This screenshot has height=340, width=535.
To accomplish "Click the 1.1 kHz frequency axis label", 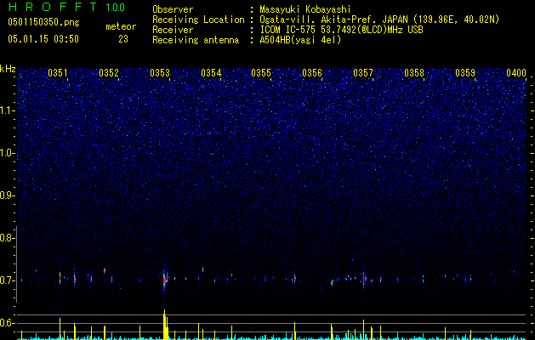I will tap(6, 110).
